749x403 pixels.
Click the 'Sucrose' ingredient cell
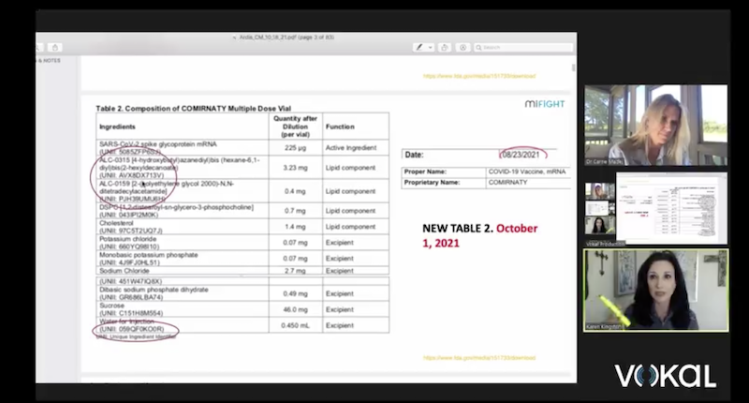pos(182,309)
